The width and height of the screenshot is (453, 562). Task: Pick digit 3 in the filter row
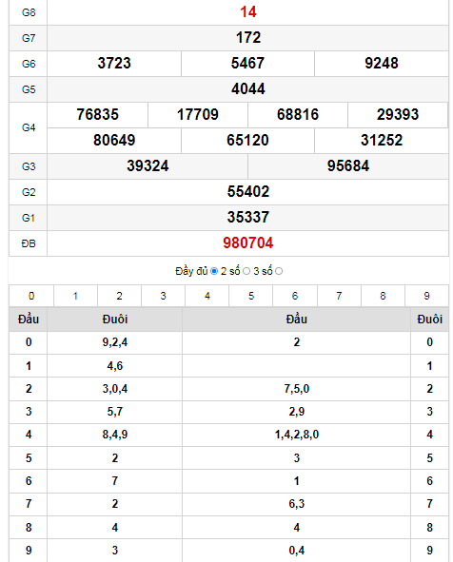[163, 296]
